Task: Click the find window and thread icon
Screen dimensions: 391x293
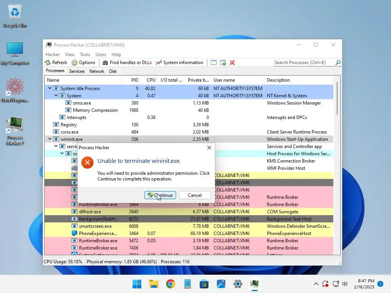Action: tap(223, 63)
